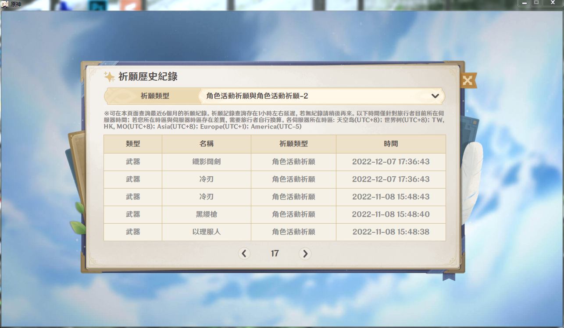Screen dimensions: 564x328
Task: Click the 冷刃 entry dated 2022-11-08
Action: coord(207,197)
